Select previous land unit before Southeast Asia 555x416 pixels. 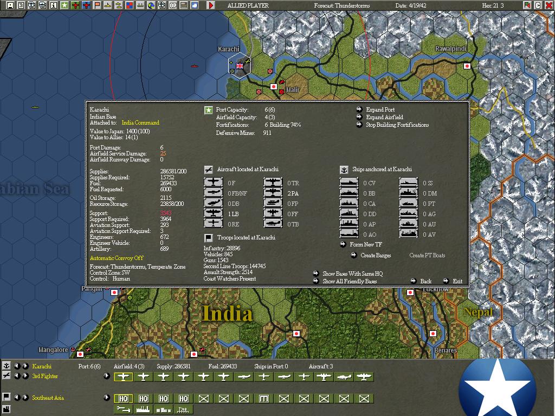pyautogui.click(x=17, y=397)
